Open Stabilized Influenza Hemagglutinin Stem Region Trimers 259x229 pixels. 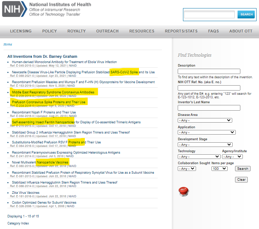pos(65,182)
